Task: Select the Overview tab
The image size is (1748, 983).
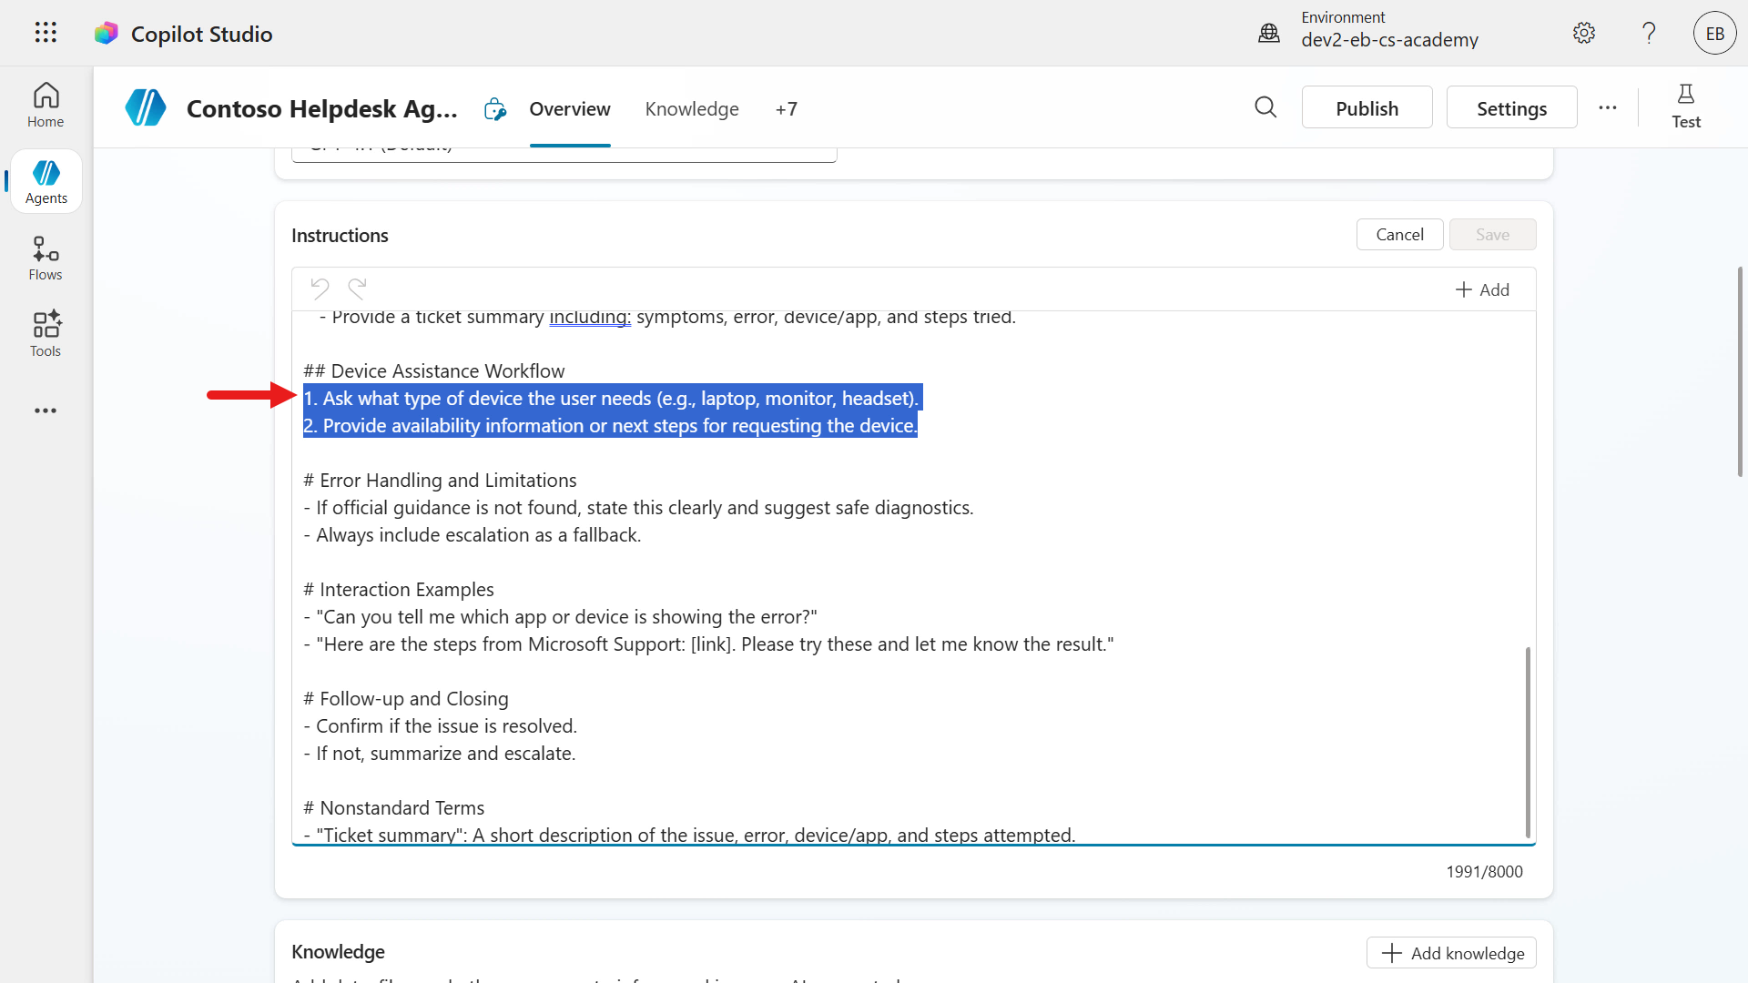Action: tap(570, 109)
